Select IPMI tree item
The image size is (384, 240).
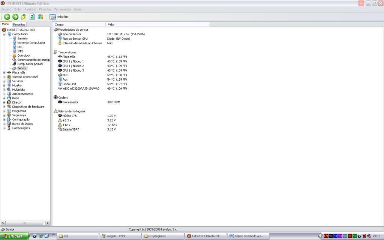coord(20,51)
